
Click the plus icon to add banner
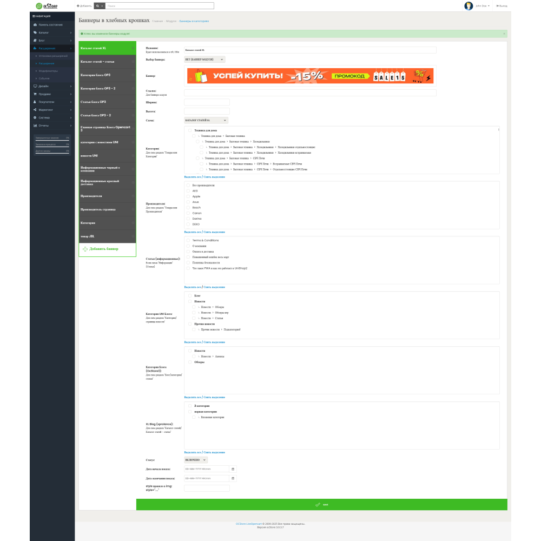tap(85, 249)
